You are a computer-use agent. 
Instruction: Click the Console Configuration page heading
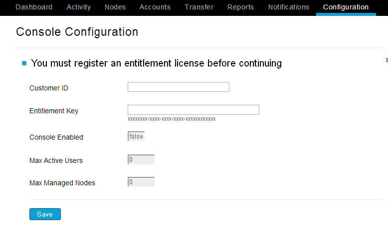(x=77, y=32)
